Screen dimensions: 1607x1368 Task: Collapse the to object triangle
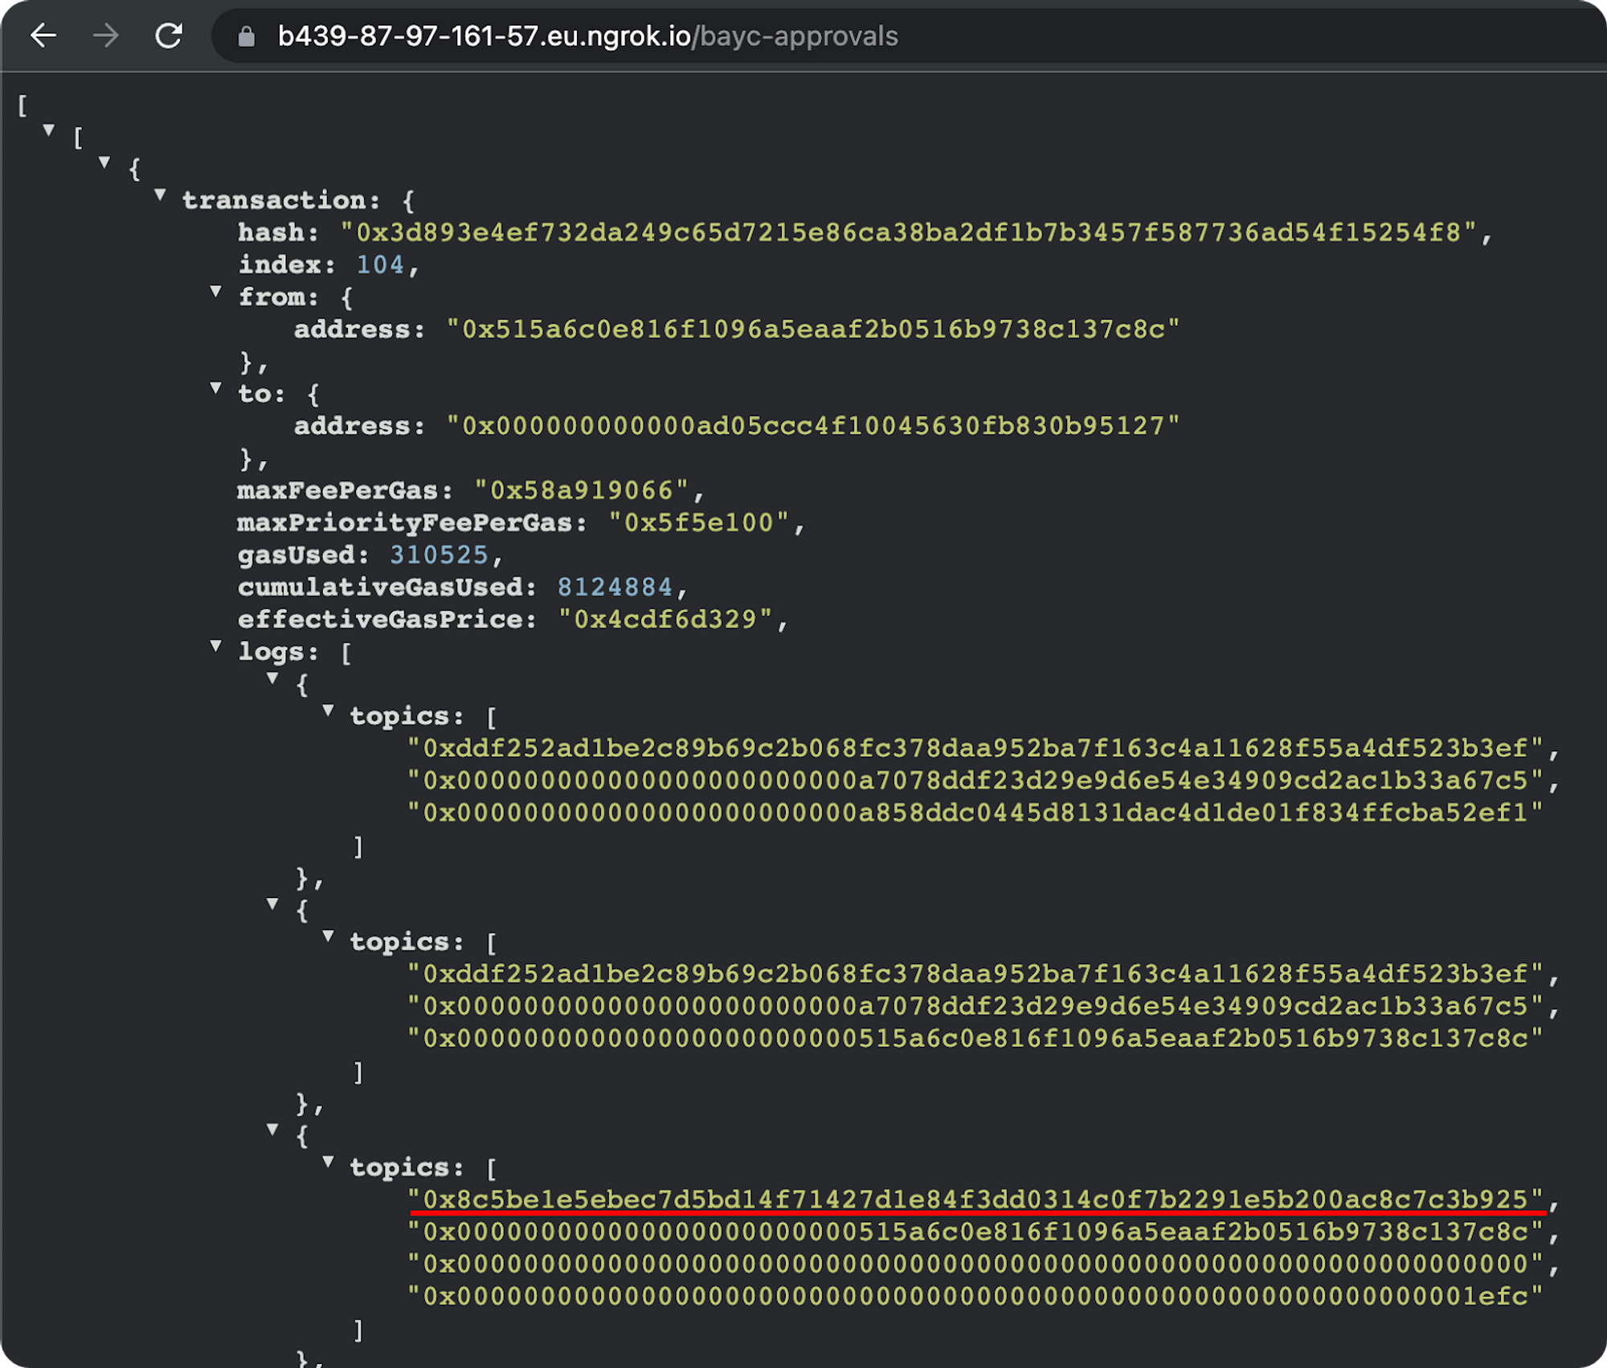point(215,388)
